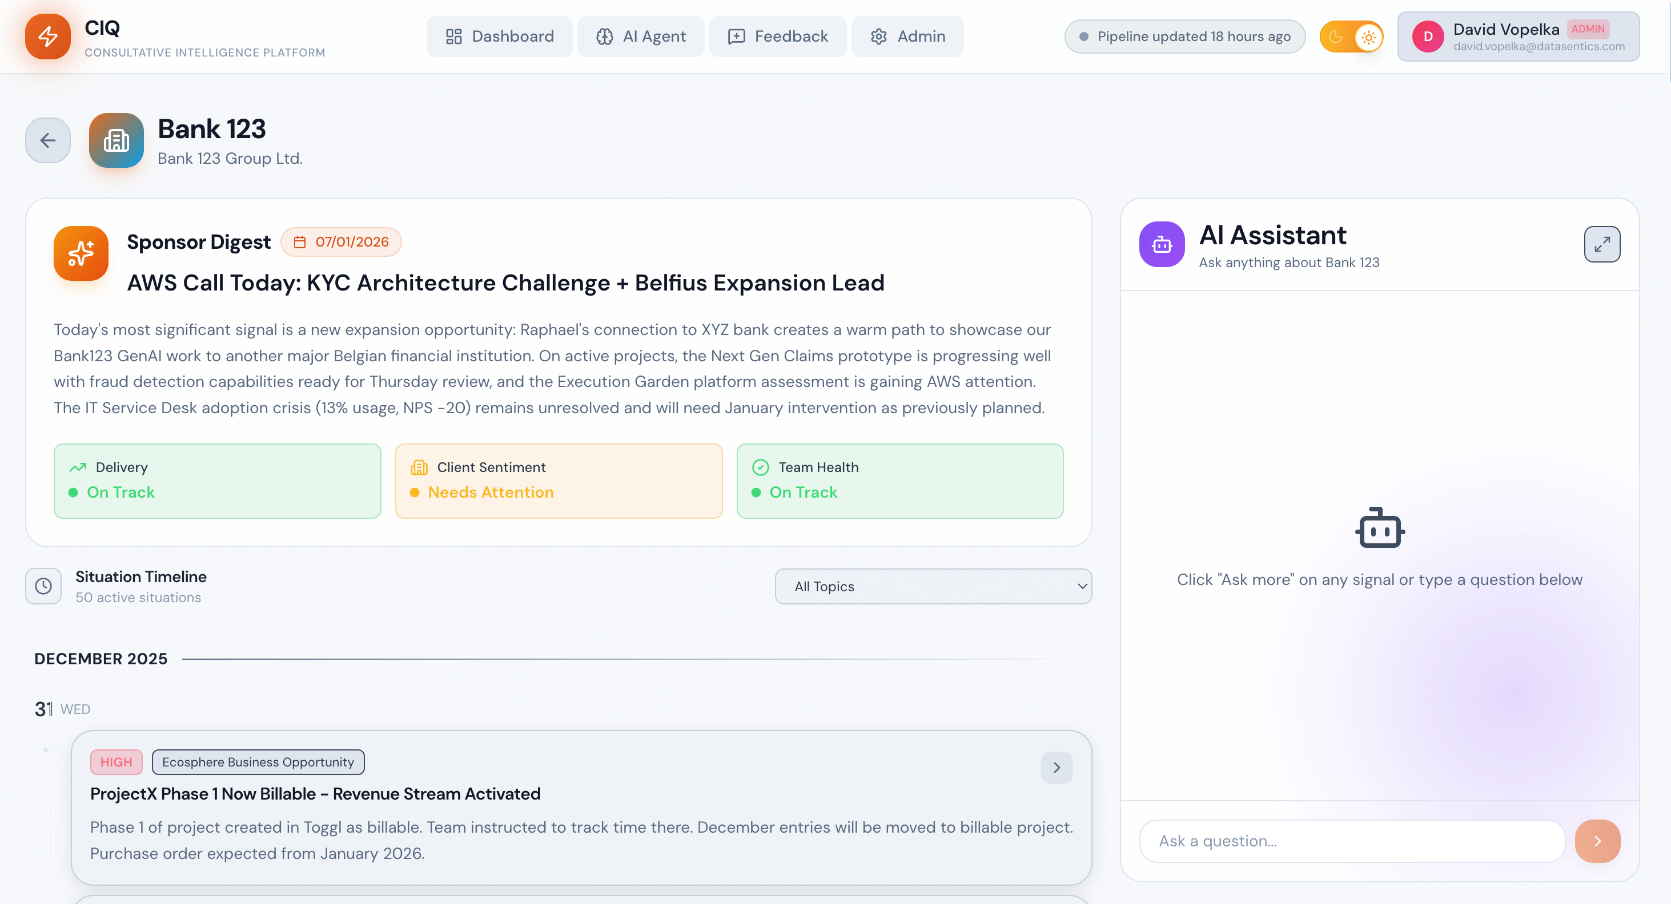Click the 07/01/2026 date badge
1671x904 pixels.
coord(341,243)
